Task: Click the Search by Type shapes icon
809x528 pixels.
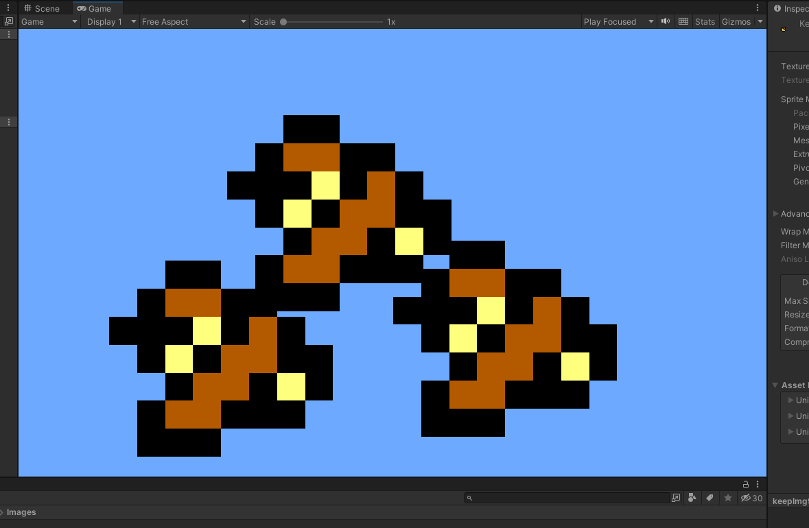Action: click(692, 498)
